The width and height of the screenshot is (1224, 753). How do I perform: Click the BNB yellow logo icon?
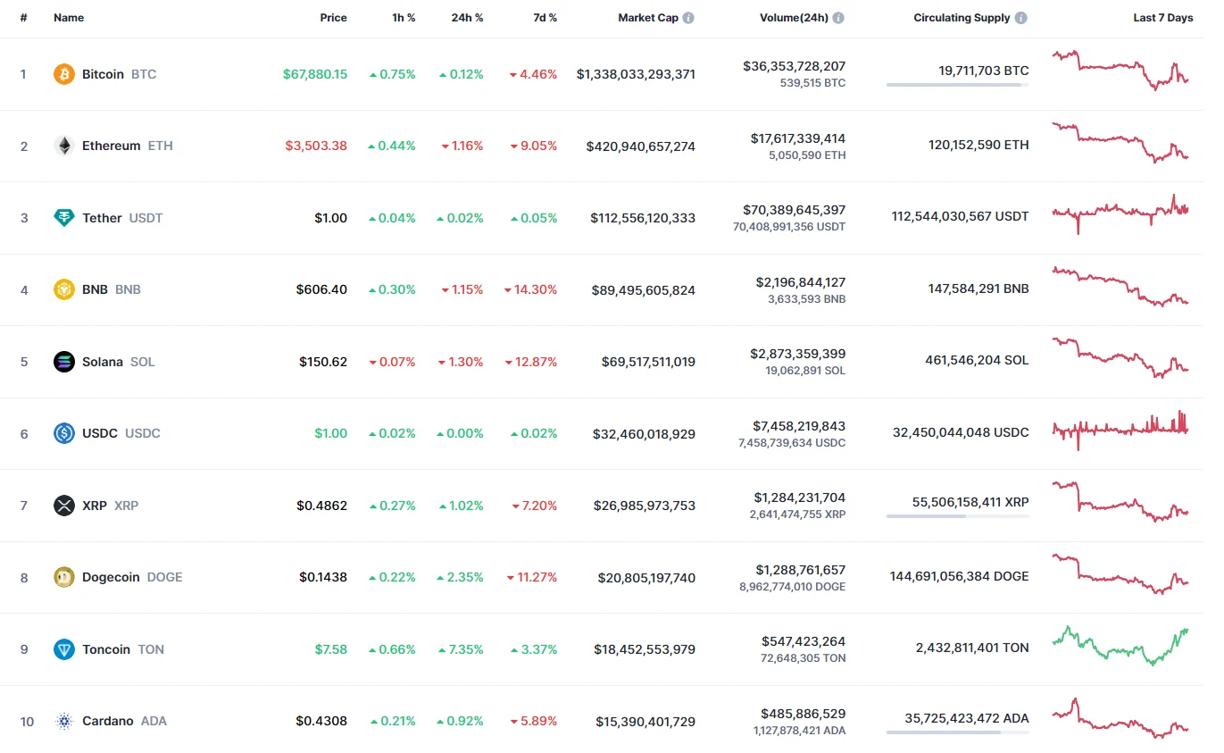pyautogui.click(x=64, y=289)
